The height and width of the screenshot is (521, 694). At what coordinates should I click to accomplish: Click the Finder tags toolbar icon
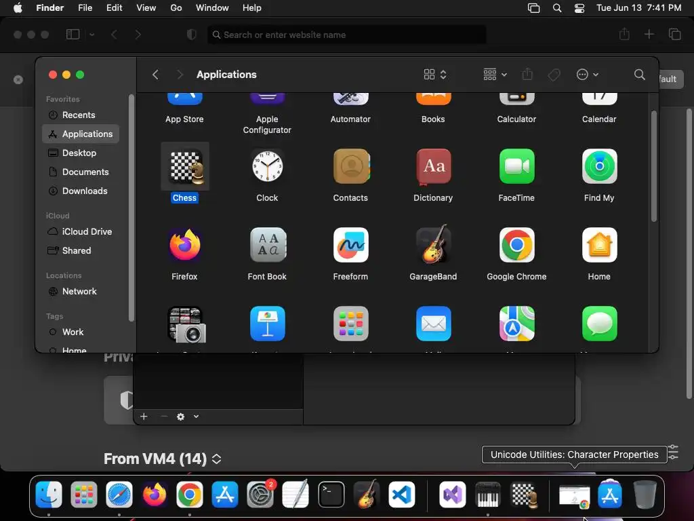point(554,75)
